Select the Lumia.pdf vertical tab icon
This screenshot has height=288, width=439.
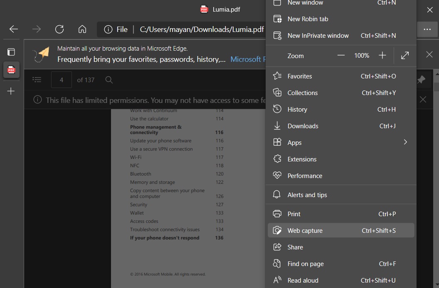pyautogui.click(x=11, y=70)
